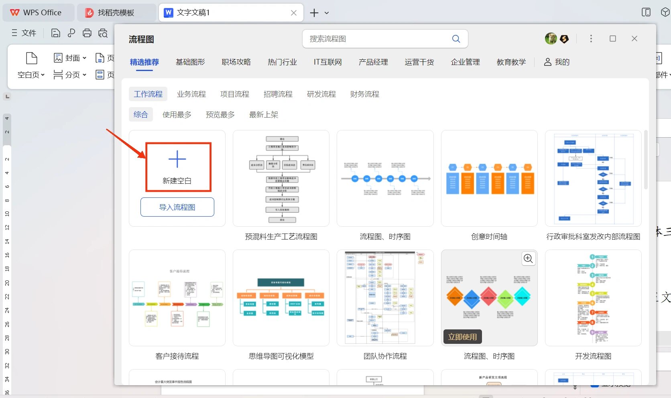The height and width of the screenshot is (398, 671).
Task: Click the user avatar in the flowchart dialog
Action: click(551, 39)
